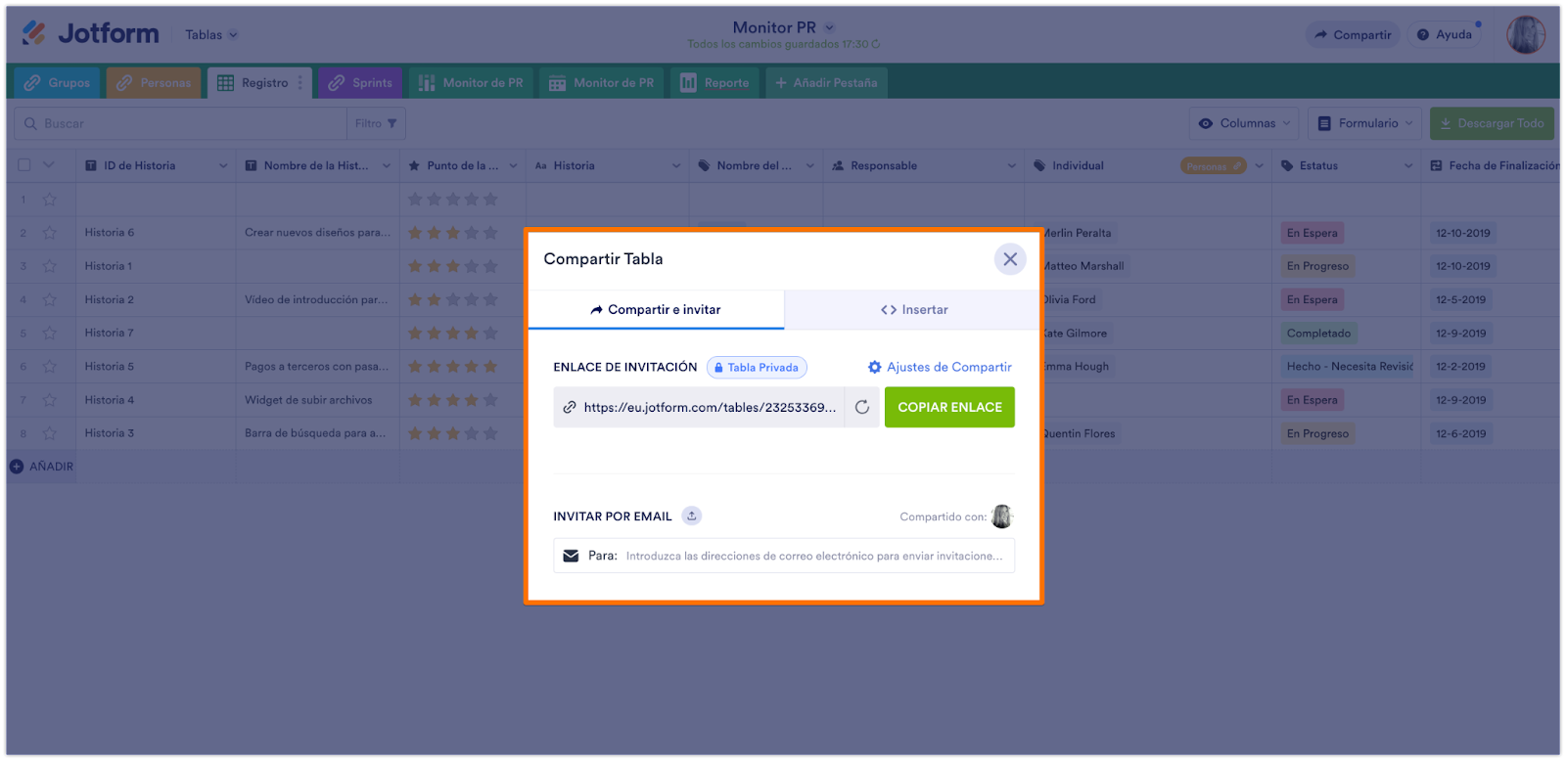The height and width of the screenshot is (761, 1566).
Task: Click the Compartir button in the top bar
Action: (1353, 35)
